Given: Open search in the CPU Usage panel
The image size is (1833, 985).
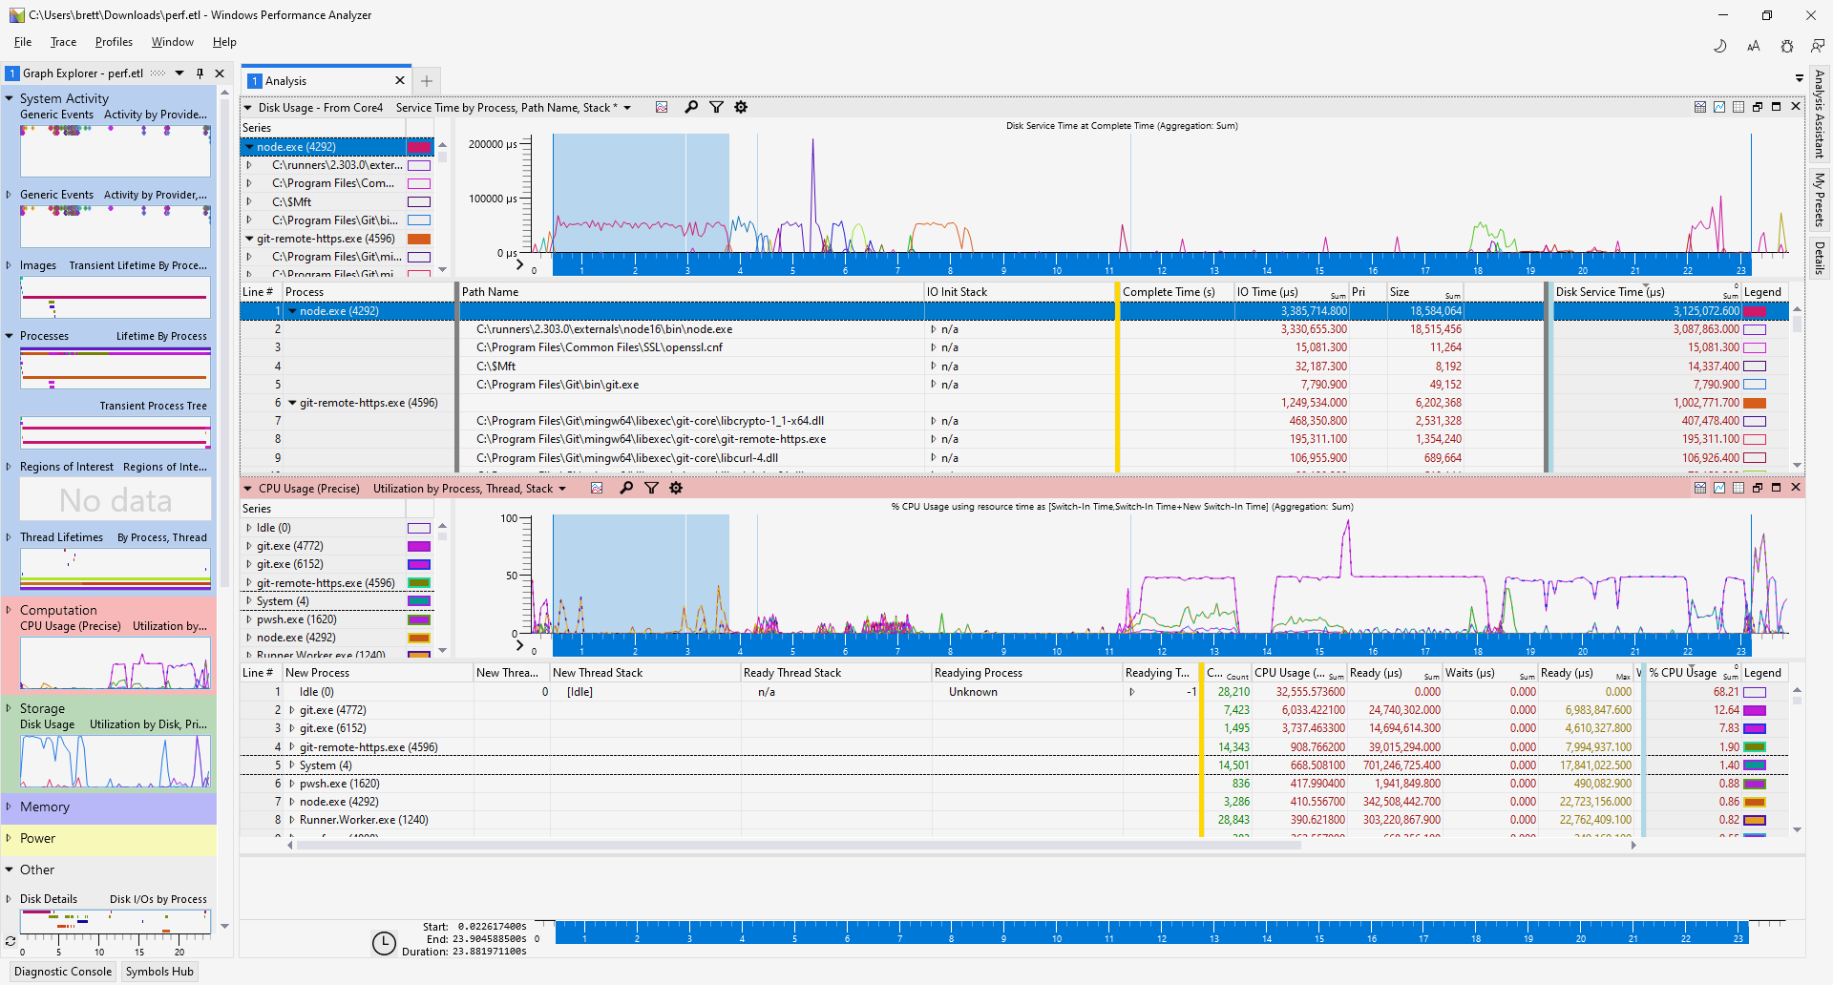Looking at the screenshot, I should [x=626, y=488].
